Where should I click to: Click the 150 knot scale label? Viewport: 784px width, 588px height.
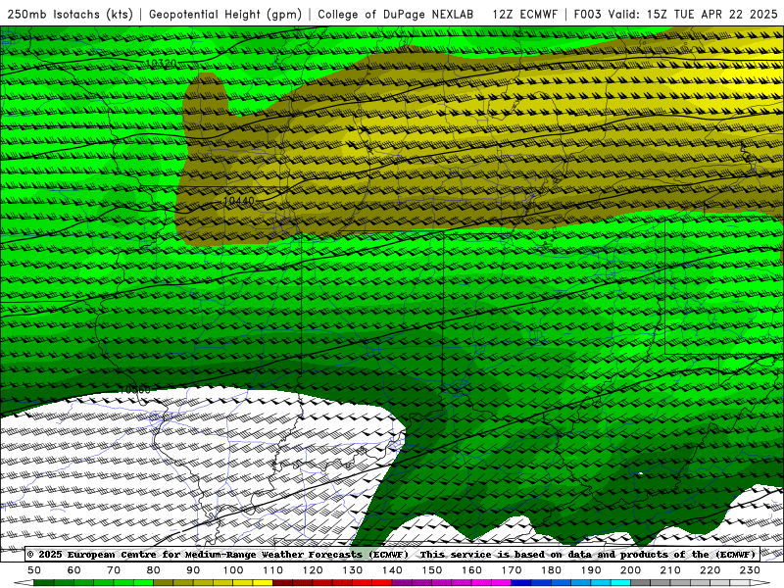432,570
